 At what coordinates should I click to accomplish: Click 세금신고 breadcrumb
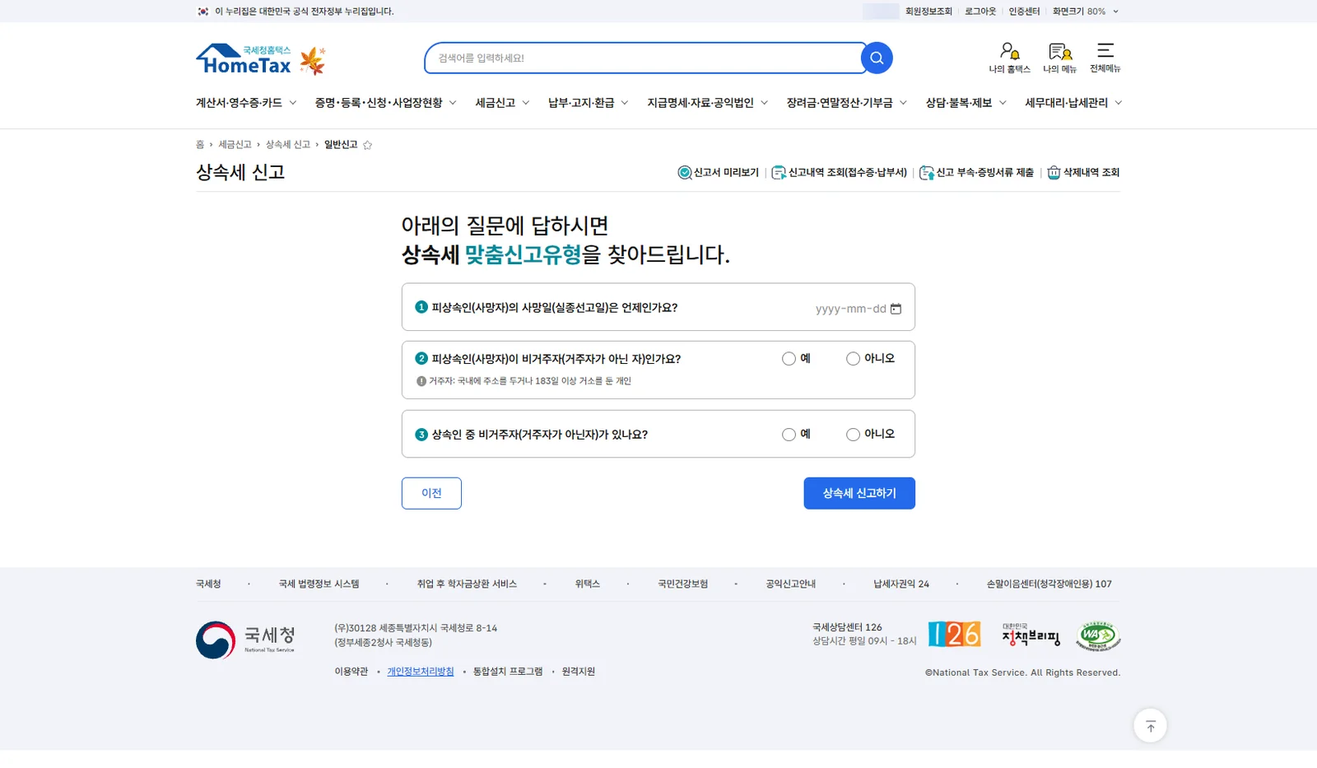point(235,145)
